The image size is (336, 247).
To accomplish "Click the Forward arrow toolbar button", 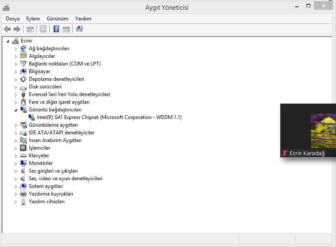I will click(17, 29).
